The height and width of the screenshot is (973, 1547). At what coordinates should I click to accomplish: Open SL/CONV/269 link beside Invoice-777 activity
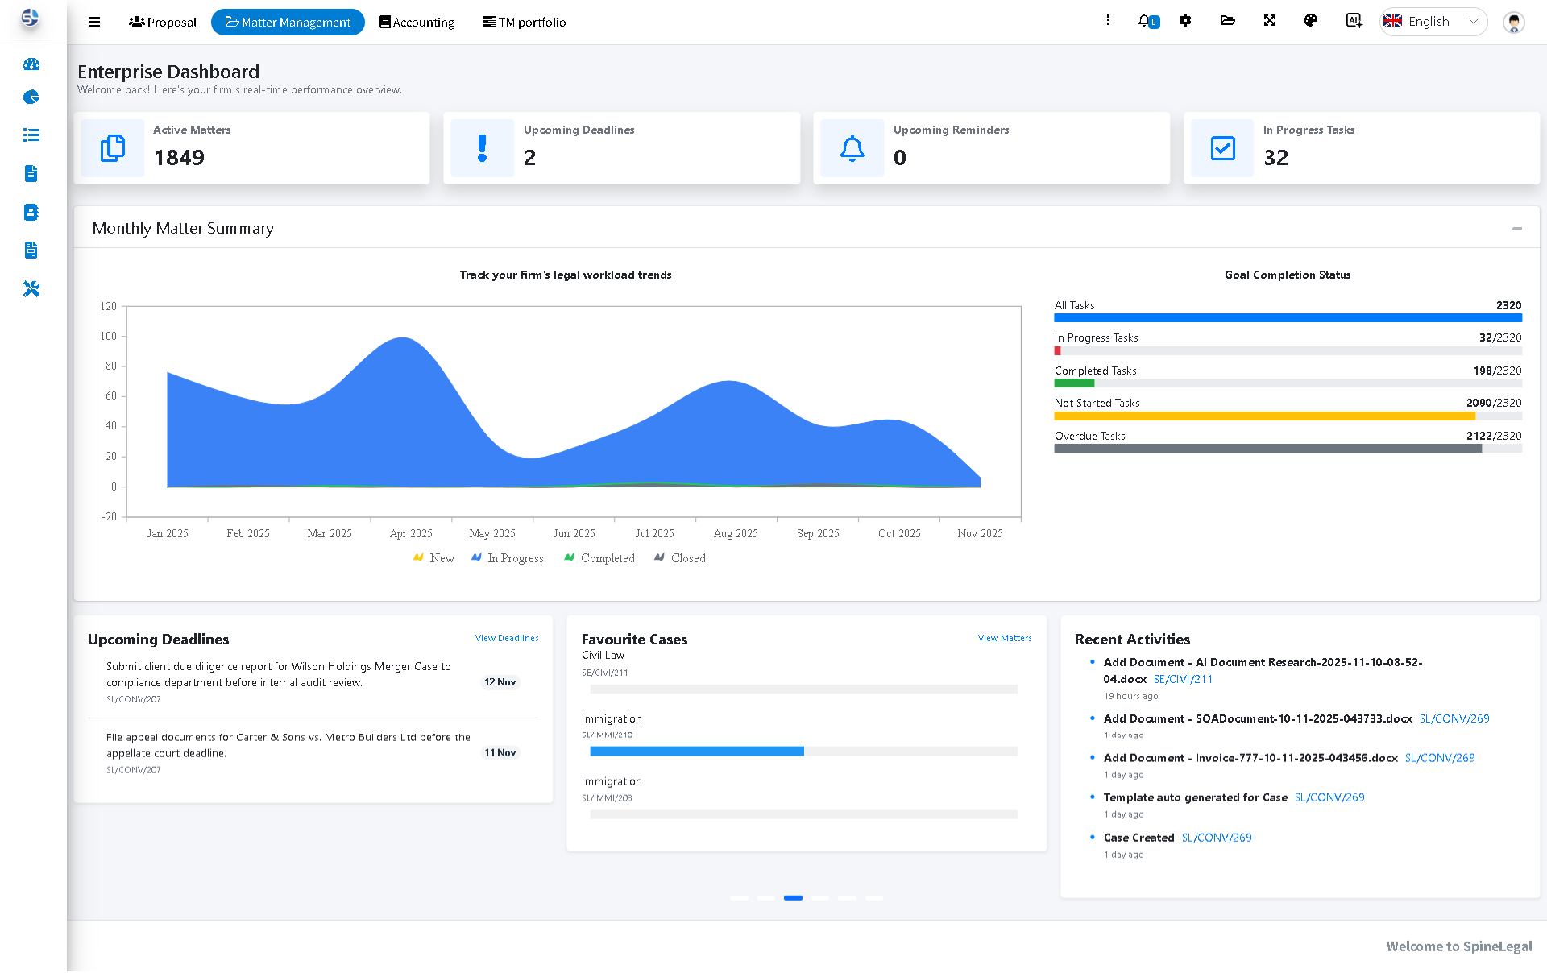click(1440, 758)
